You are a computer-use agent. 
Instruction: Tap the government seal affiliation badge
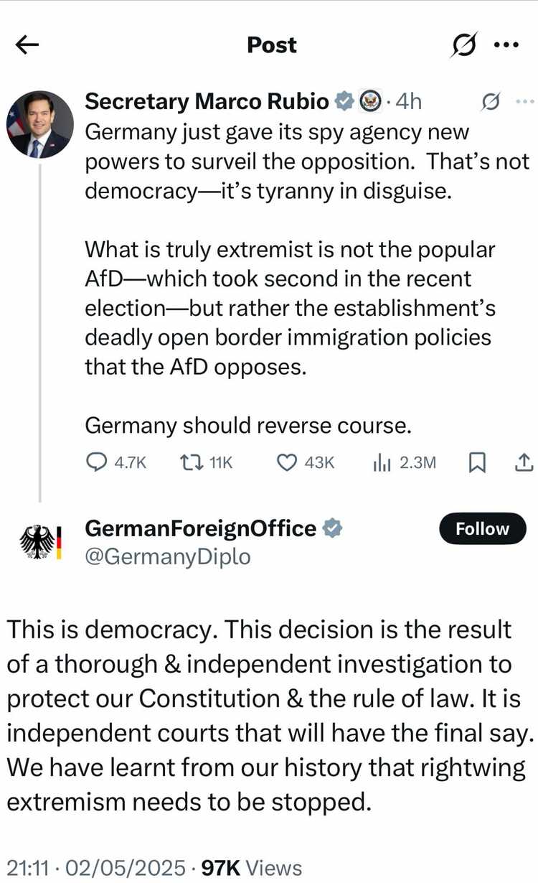(x=369, y=102)
